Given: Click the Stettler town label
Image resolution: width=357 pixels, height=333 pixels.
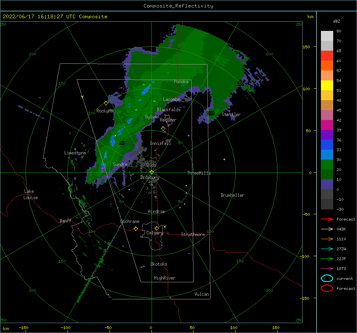Looking at the screenshot, I should pyautogui.click(x=231, y=114).
